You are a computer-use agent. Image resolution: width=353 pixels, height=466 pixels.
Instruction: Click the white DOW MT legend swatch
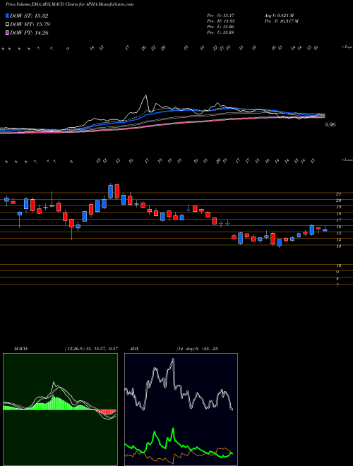pyautogui.click(x=8, y=25)
